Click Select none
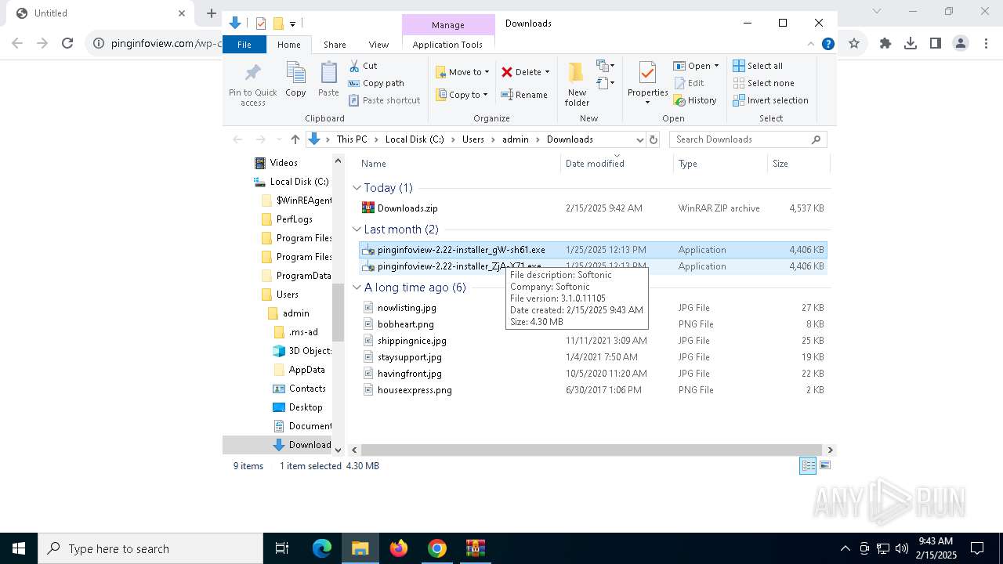The image size is (1003, 564). pos(763,83)
